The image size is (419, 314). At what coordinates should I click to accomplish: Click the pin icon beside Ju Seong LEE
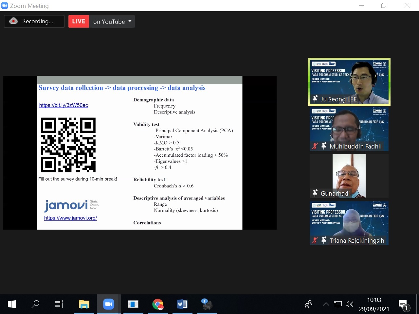pos(315,99)
